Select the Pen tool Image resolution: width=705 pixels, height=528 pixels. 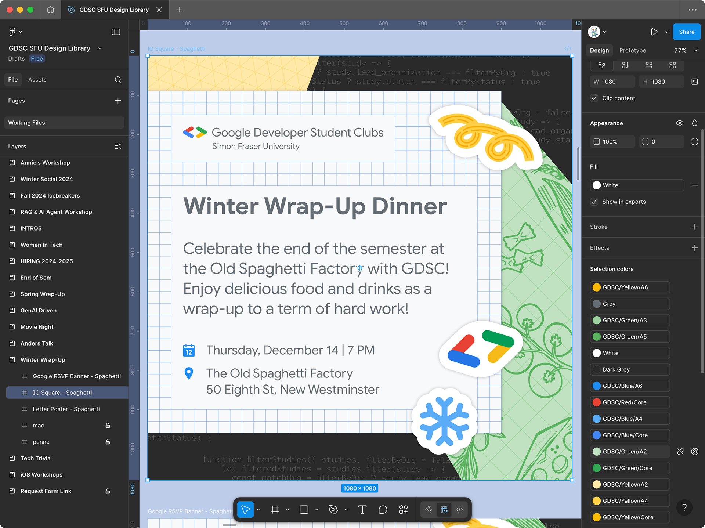tap(333, 510)
